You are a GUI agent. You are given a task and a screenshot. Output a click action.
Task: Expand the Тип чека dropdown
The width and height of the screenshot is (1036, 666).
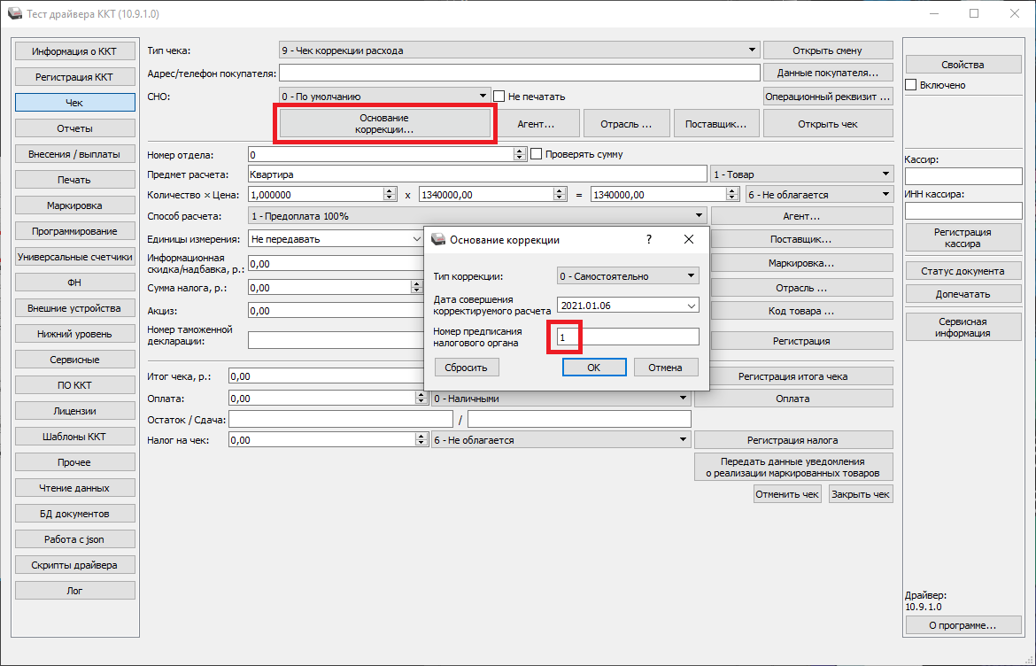pyautogui.click(x=752, y=50)
